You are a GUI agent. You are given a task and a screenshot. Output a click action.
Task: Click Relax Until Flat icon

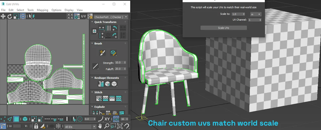pos(108,84)
